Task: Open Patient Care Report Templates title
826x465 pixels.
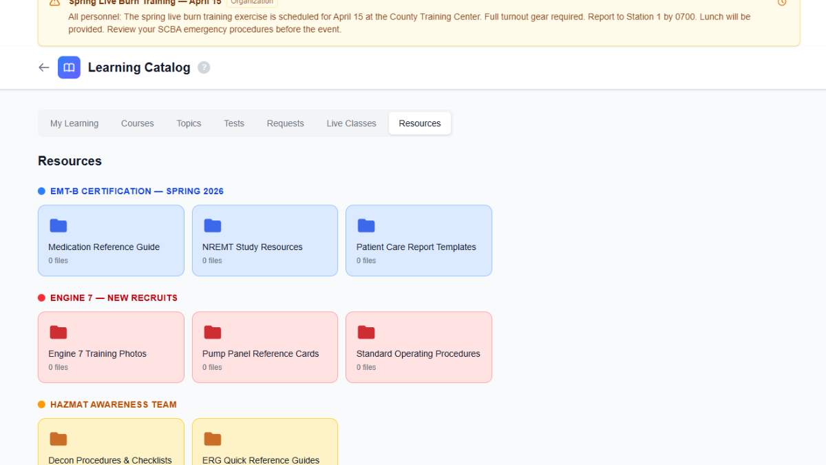Action: (x=416, y=247)
